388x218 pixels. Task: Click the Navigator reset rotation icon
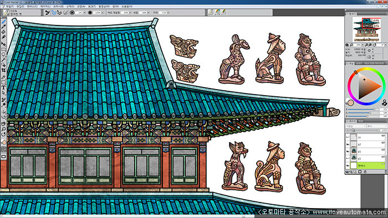[375, 45]
